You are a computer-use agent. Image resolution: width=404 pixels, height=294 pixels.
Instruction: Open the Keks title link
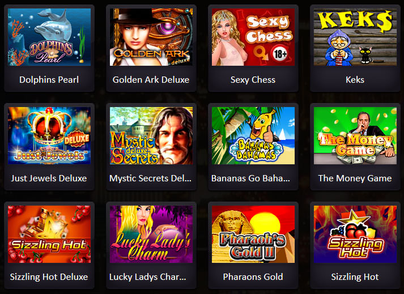click(355, 80)
